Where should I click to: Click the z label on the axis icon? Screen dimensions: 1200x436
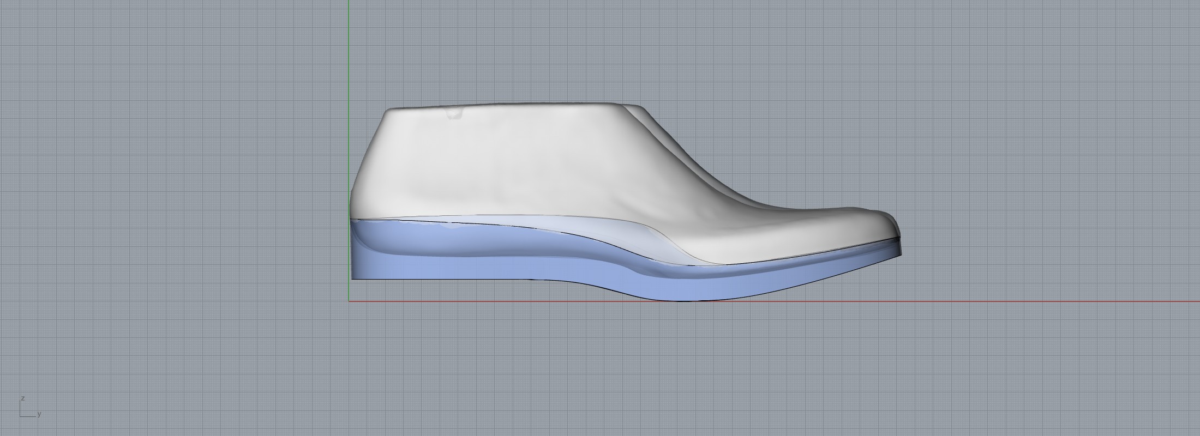pos(22,398)
